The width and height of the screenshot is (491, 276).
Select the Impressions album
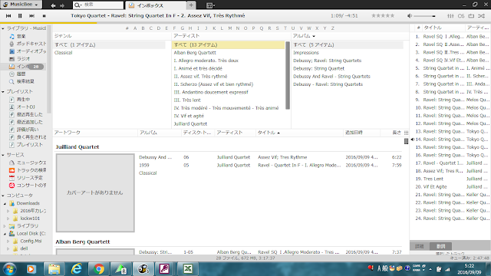[x=306, y=53]
